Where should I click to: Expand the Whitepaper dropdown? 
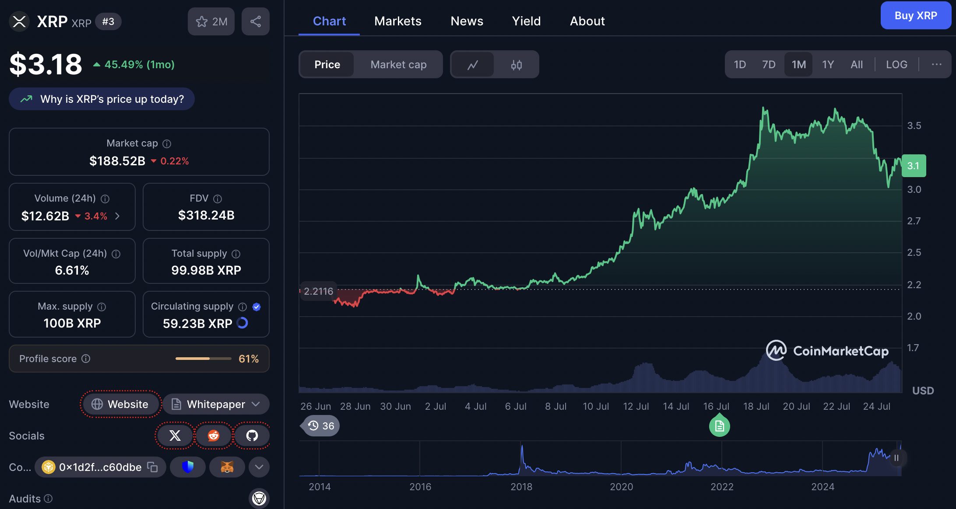[x=216, y=404]
